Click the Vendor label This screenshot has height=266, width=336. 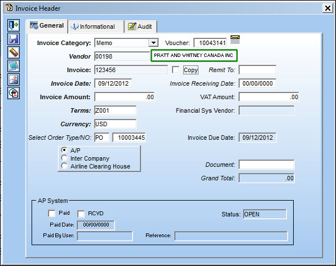(x=80, y=56)
